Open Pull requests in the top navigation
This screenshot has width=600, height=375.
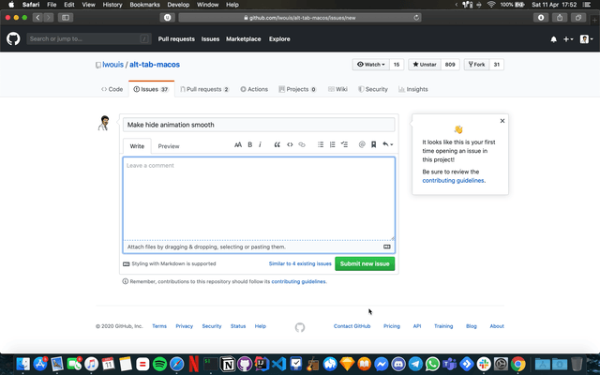(x=176, y=39)
